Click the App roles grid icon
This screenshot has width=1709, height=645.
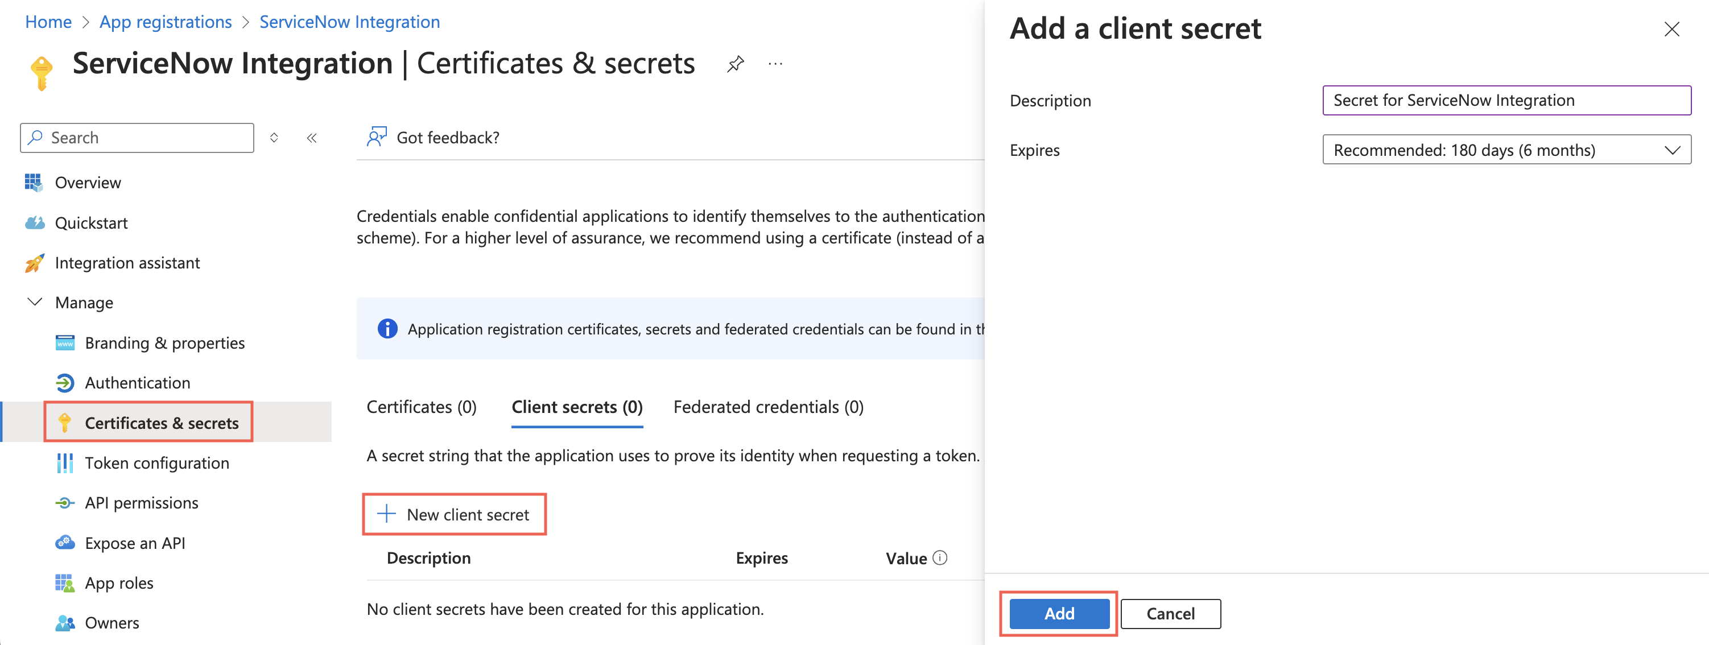pyautogui.click(x=65, y=584)
